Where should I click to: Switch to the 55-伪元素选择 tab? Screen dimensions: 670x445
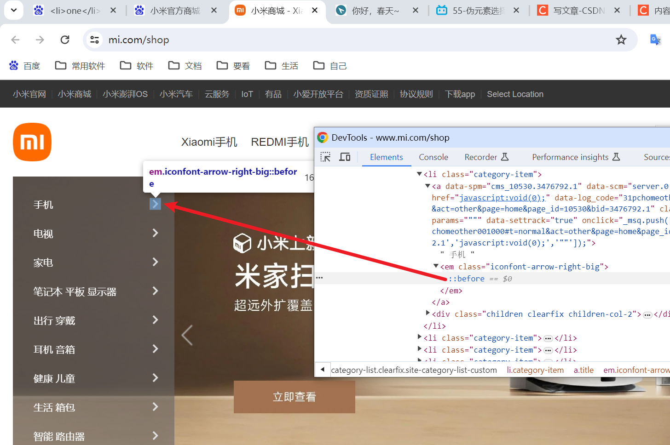[479, 11]
